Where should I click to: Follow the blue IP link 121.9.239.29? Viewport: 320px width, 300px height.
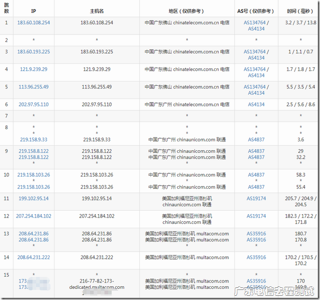[34, 69]
